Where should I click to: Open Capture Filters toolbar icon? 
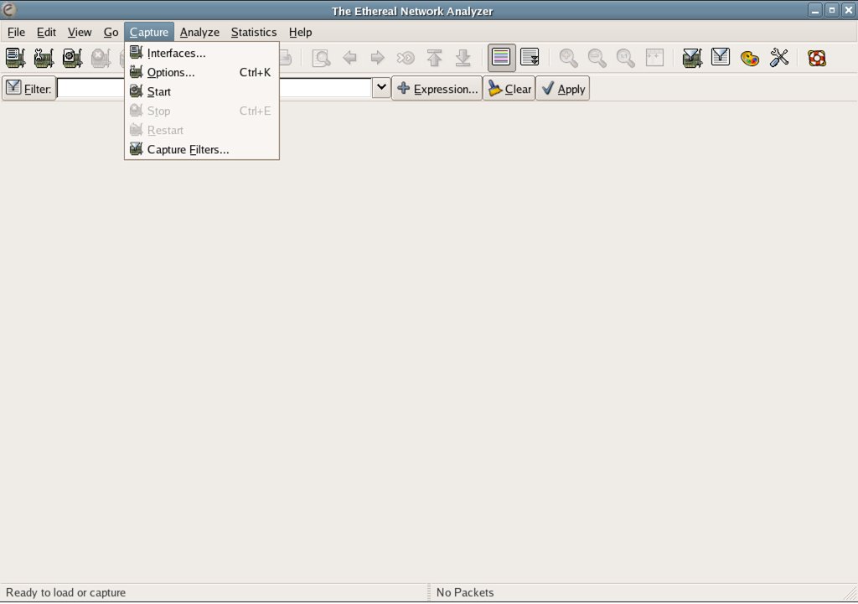pos(692,58)
